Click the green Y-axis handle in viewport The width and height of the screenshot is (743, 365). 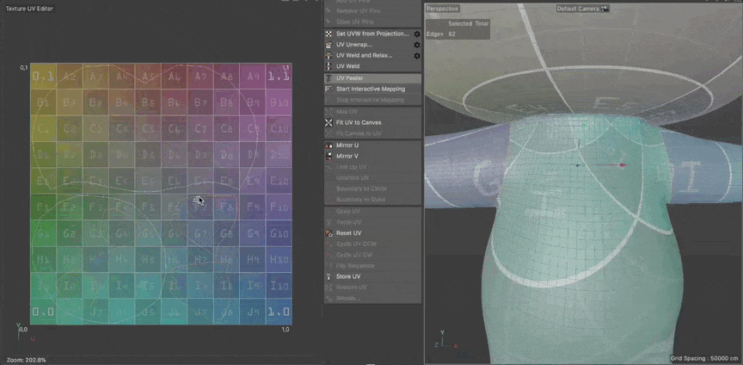[584, 126]
